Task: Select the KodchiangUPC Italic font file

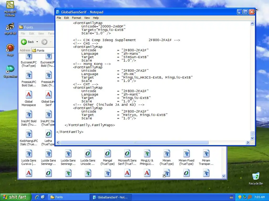Action: 29,138
